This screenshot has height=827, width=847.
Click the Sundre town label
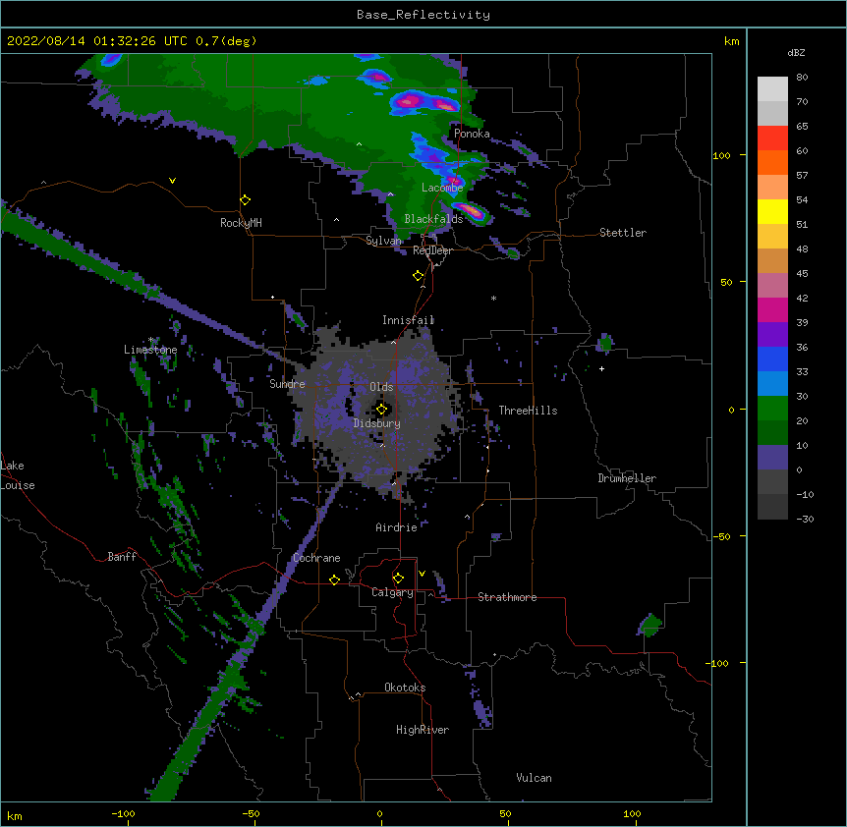point(287,384)
